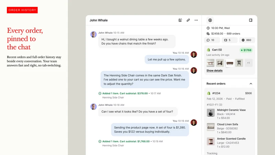Click fulfillment label #1021-F1 (3)
This screenshot has width=275, height=155.
point(214,105)
